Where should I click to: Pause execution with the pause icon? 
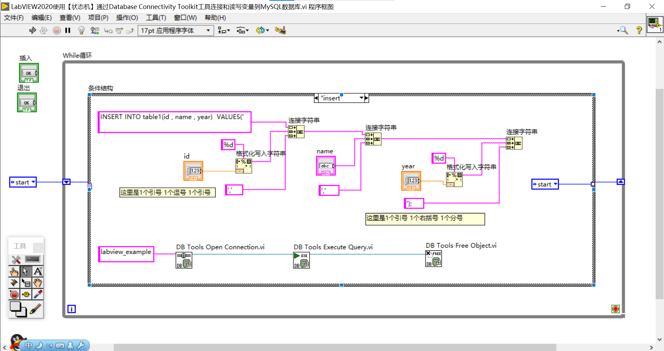[68, 30]
